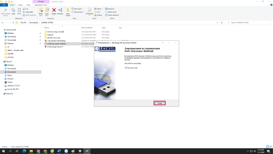273x154 pixels.
Task: Switch to the Application Tools tab
Action: point(41,5)
